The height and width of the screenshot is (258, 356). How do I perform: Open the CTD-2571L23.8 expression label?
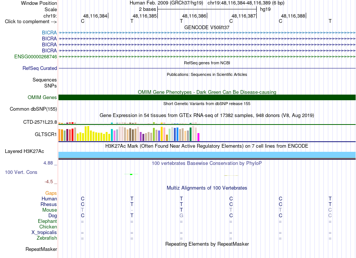[40, 122]
